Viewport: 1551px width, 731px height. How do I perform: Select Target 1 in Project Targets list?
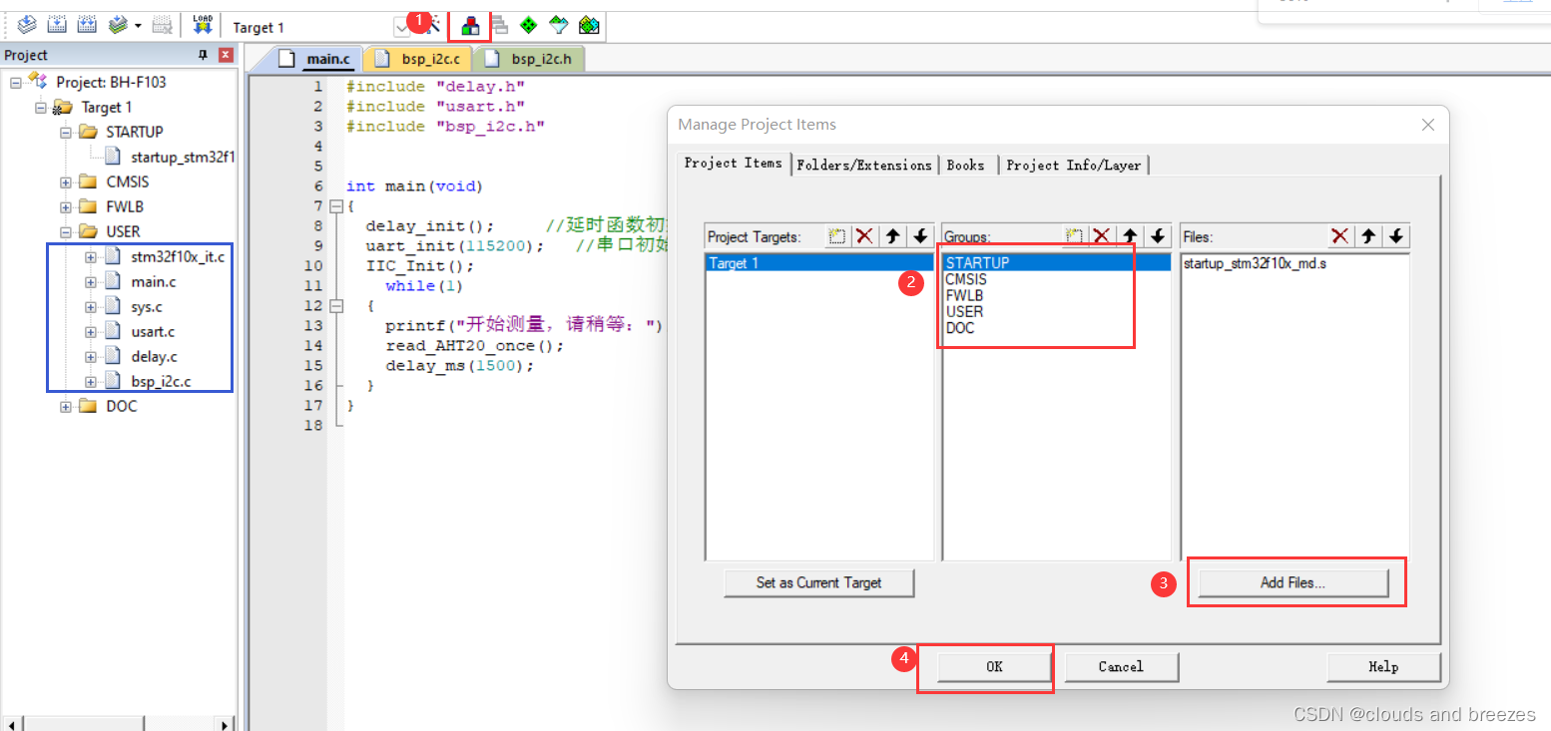click(818, 263)
